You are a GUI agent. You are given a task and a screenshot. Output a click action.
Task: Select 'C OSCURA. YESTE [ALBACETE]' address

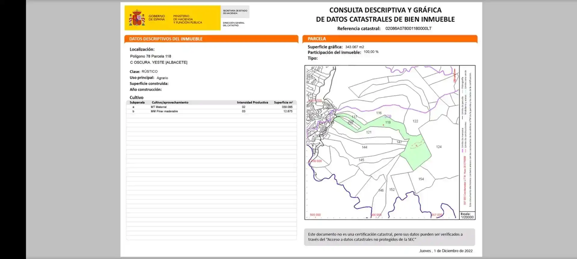[159, 62]
